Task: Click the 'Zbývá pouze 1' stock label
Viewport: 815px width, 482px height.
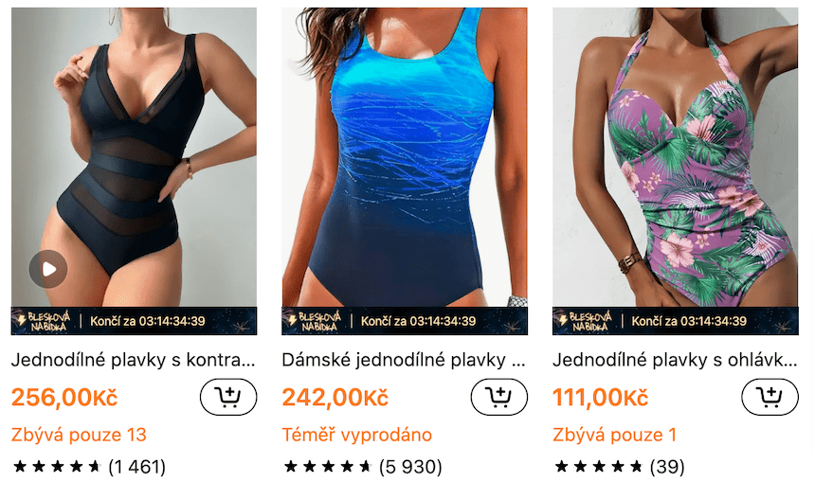Action: (x=615, y=435)
